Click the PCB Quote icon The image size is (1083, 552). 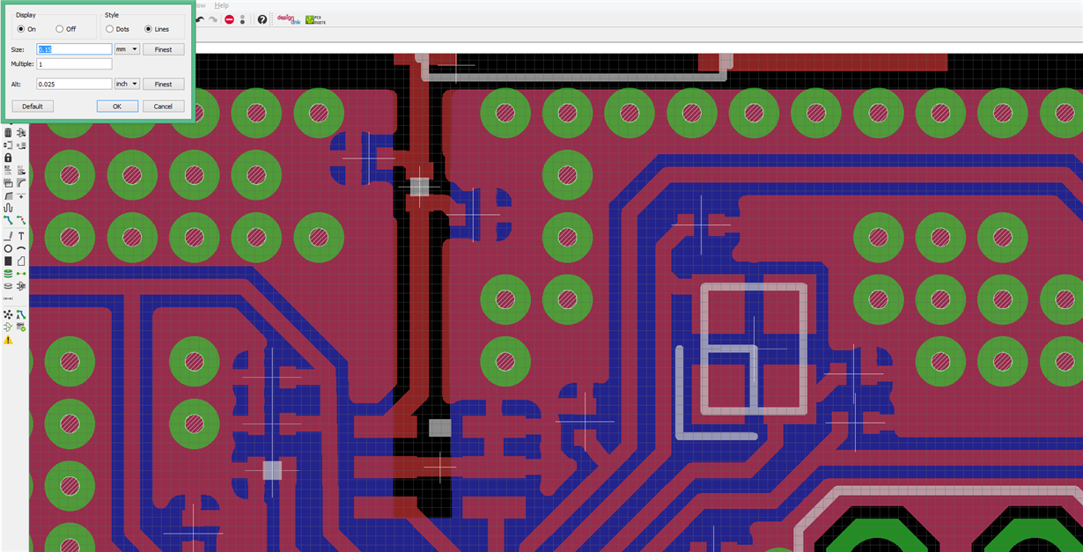[x=316, y=18]
